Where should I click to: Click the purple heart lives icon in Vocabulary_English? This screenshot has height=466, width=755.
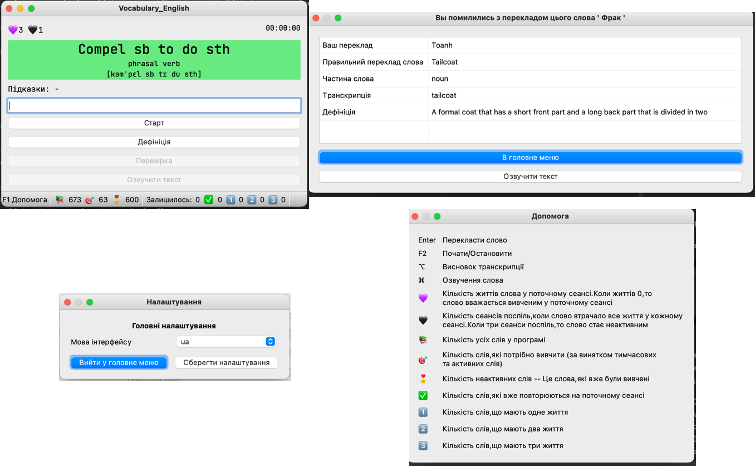[13, 30]
